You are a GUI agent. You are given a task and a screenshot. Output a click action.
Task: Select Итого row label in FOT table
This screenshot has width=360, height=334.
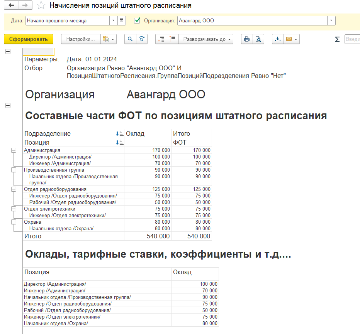[x=73, y=236]
